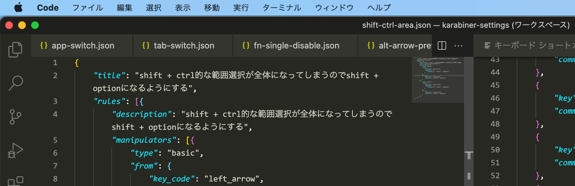Screen dimensions: 575x186
Task: Click the editor vertical scrollbar
Action: pyautogui.click(x=469, y=121)
